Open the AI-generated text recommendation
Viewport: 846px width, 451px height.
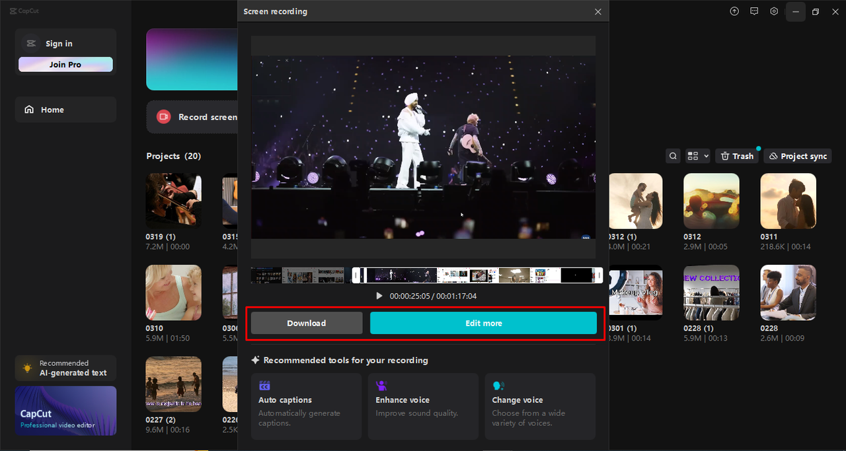point(65,367)
